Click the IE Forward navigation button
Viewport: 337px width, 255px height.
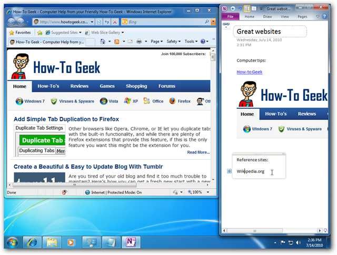[x=20, y=22]
